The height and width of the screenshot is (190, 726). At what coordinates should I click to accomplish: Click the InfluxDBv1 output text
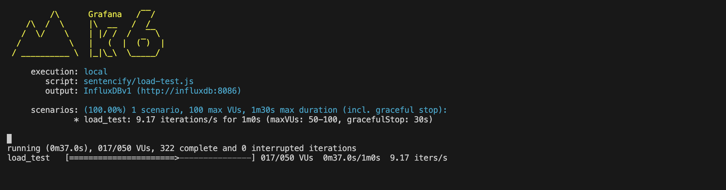pos(107,91)
